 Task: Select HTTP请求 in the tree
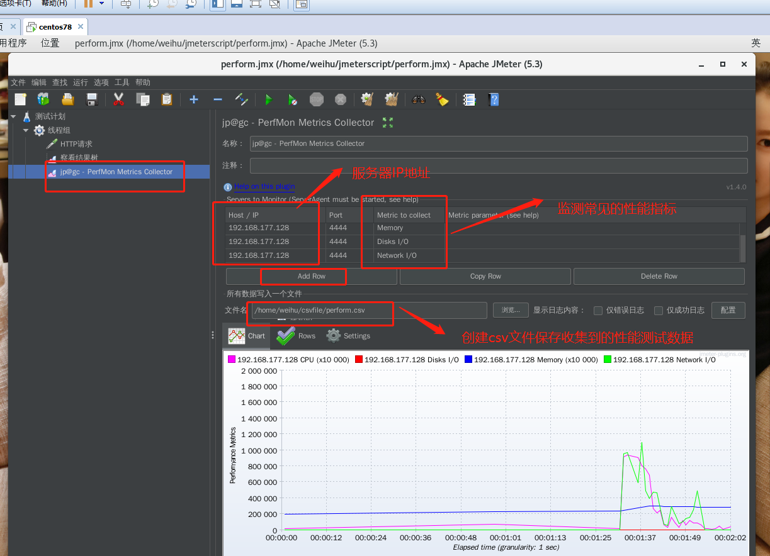[x=76, y=144]
